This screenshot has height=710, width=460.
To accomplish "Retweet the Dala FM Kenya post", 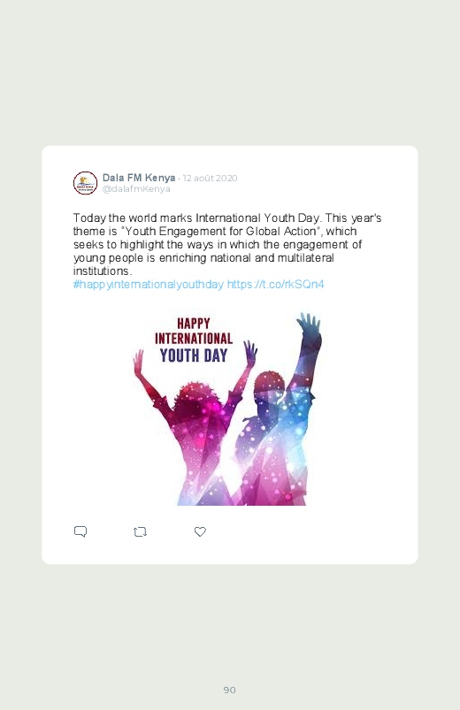I will click(x=140, y=531).
